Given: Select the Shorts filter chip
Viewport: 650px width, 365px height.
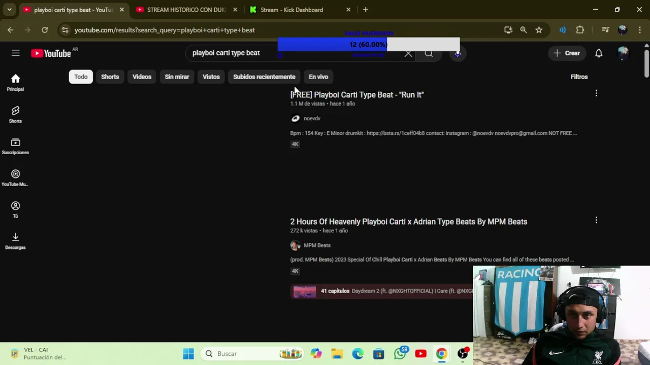Looking at the screenshot, I should point(110,77).
